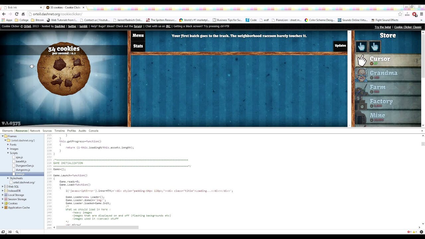Expand the Web SQL node
The image size is (425, 239).
3,187
